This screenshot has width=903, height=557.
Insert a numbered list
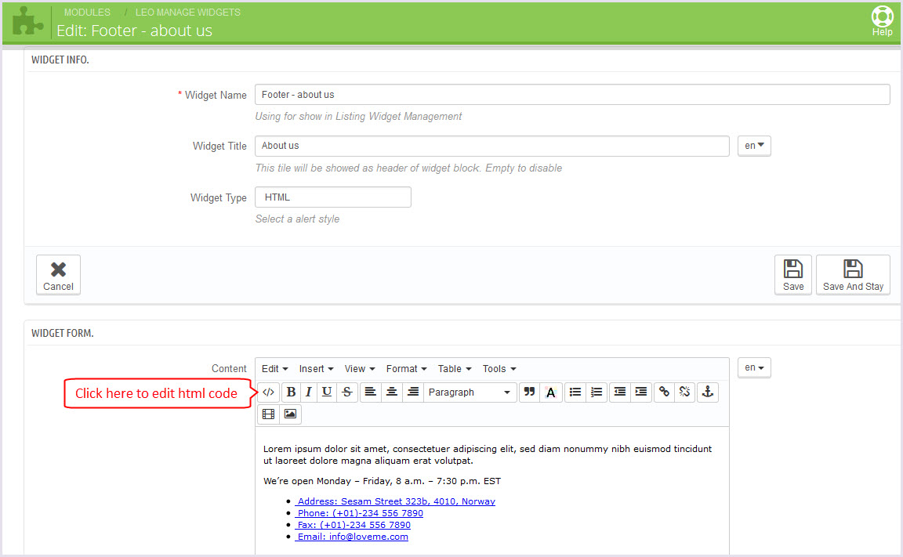point(597,392)
